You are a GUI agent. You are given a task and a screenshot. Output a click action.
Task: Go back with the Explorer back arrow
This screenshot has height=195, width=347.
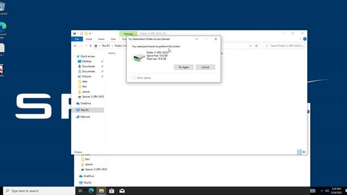[75, 45]
